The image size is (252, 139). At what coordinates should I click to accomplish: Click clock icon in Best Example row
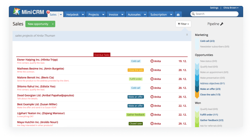[152, 106]
